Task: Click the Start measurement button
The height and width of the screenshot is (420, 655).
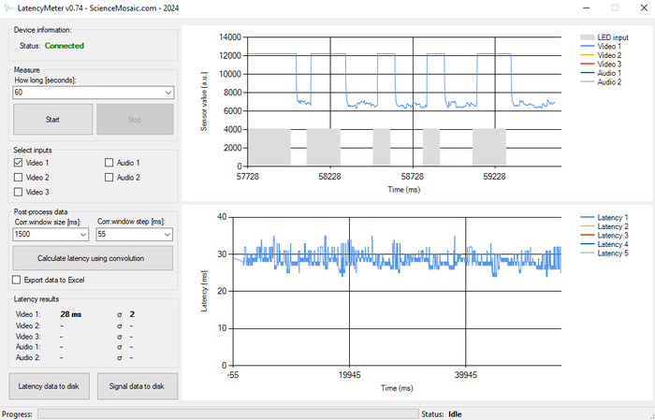Action: 52,120
